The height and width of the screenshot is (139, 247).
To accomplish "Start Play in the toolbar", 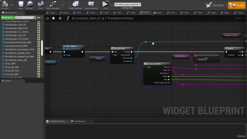I will click(x=105, y=5).
